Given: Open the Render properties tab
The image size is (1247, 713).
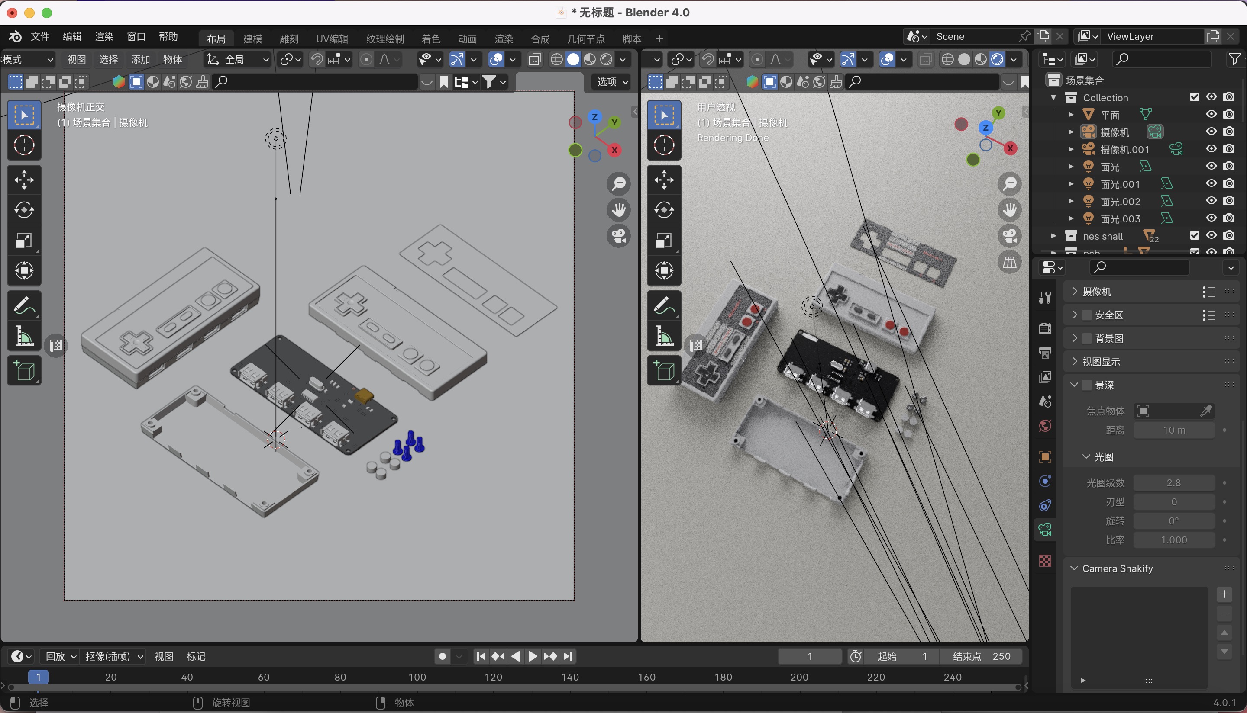Looking at the screenshot, I should pyautogui.click(x=1045, y=328).
